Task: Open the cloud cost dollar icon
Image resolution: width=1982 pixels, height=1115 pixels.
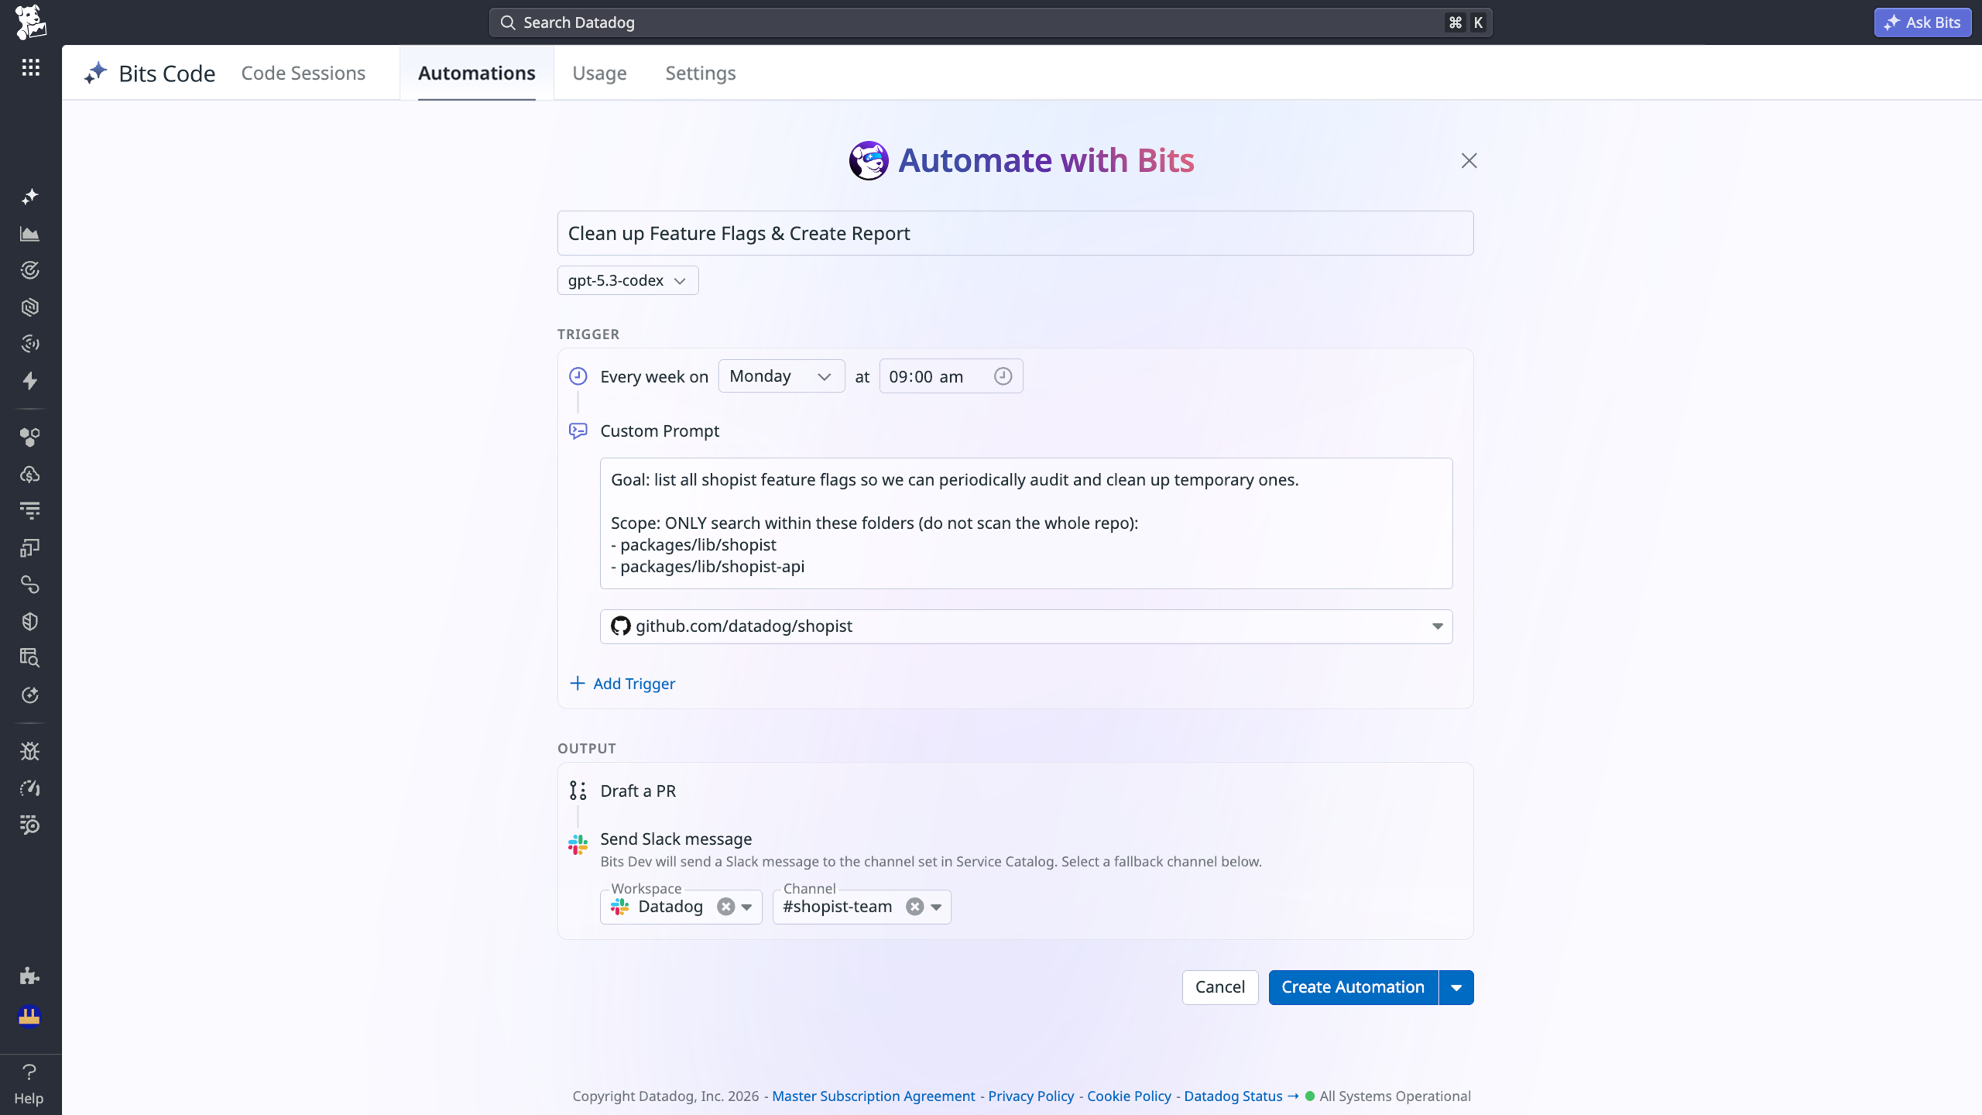Action: coord(30,474)
